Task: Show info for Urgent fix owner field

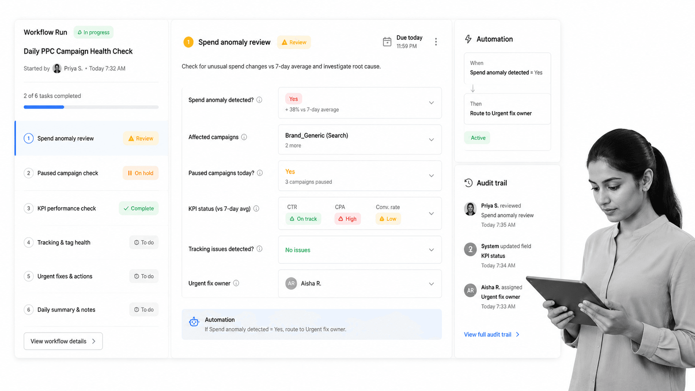Action: click(236, 283)
